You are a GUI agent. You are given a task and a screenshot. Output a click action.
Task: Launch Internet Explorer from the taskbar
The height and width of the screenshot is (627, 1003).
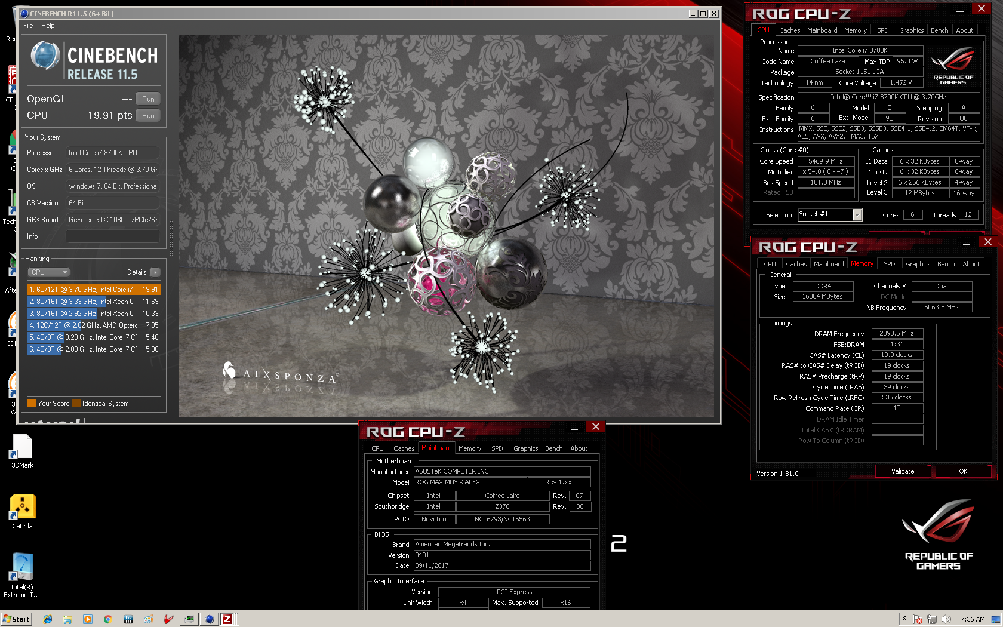[x=48, y=619]
